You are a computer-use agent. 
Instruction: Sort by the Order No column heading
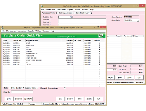pos(19,41)
